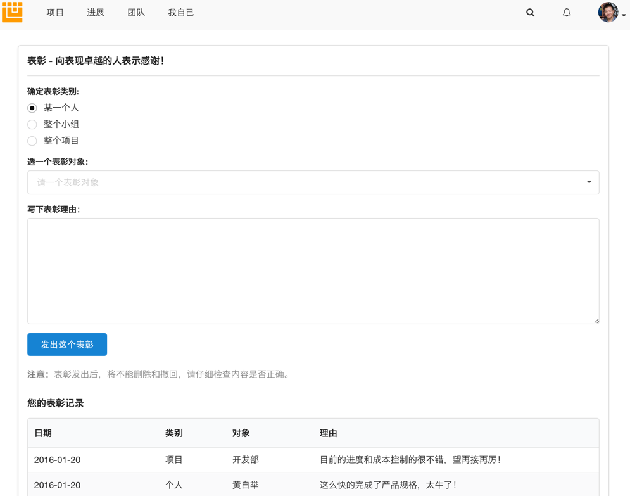The height and width of the screenshot is (496, 630).
Task: Expand the account menu caret beside avatar
Action: (x=624, y=15)
